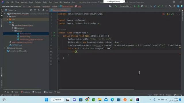Open Bookmarks tool window side button

[2, 72]
